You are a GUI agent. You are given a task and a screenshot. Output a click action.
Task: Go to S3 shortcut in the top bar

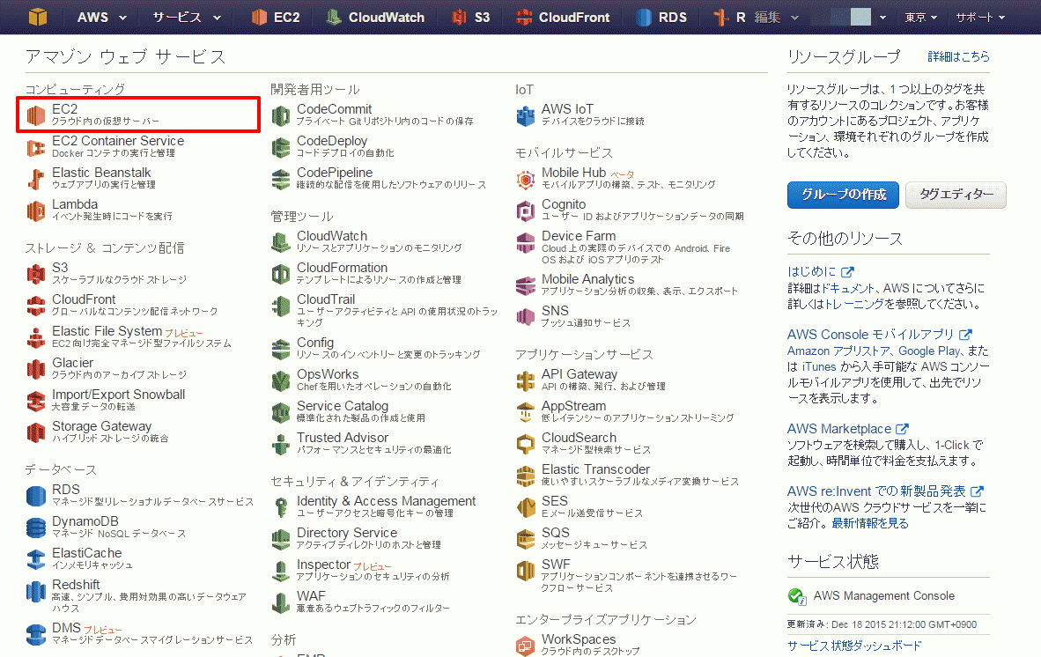tap(470, 18)
